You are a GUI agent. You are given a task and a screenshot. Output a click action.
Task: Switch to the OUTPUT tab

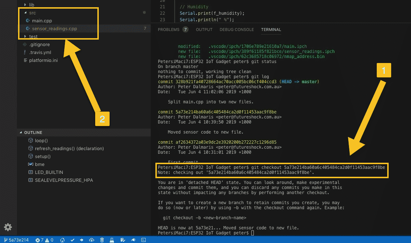(204, 30)
